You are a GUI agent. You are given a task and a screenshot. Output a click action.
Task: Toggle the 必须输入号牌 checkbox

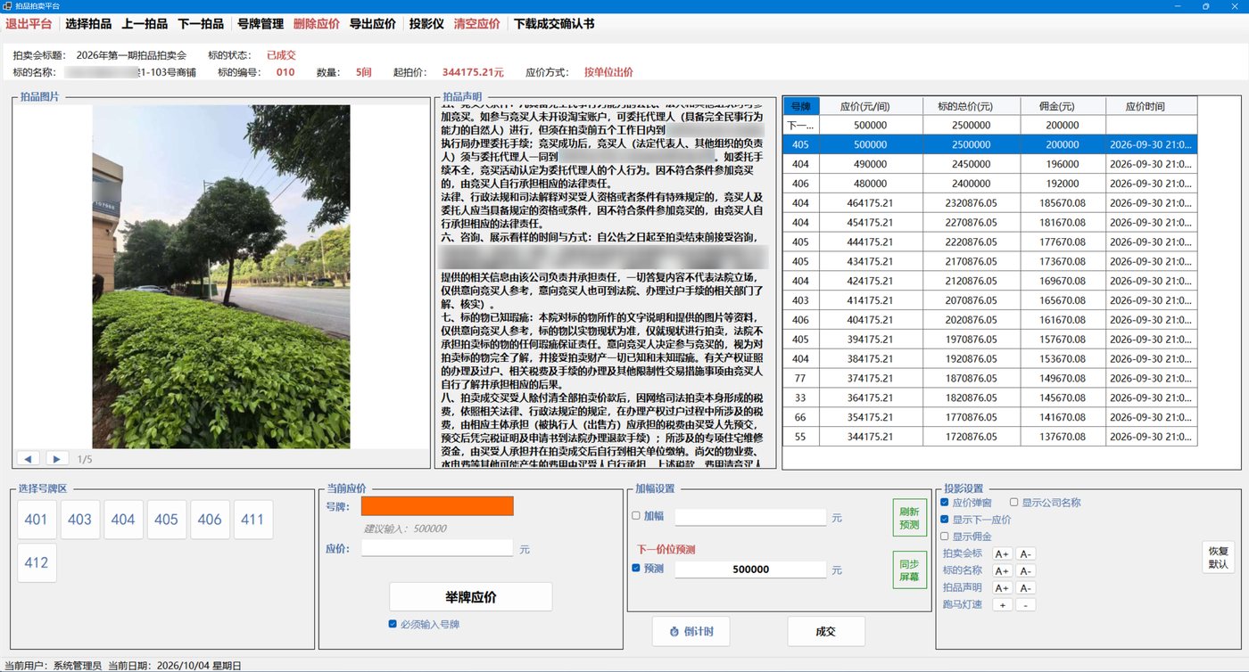393,625
